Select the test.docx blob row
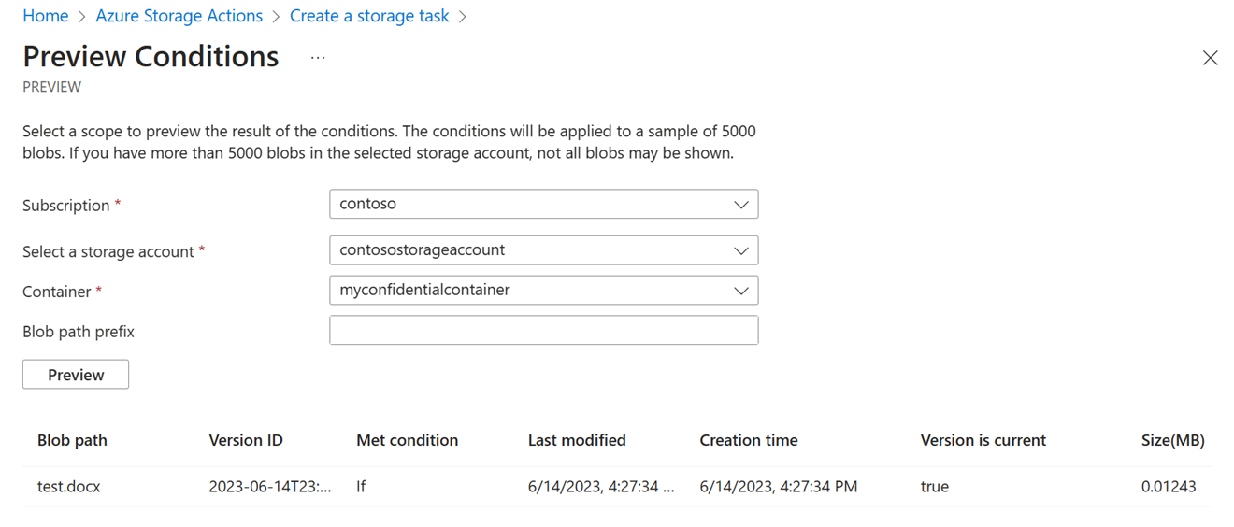Image resolution: width=1234 pixels, height=527 pixels. click(617, 487)
